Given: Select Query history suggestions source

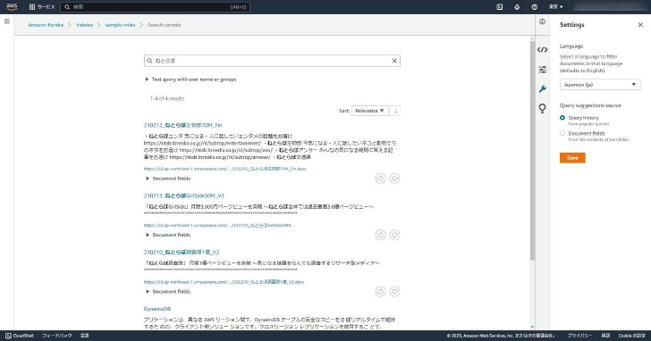Looking at the screenshot, I should click(x=562, y=118).
